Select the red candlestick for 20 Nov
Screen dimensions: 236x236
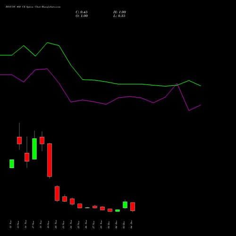57,194
